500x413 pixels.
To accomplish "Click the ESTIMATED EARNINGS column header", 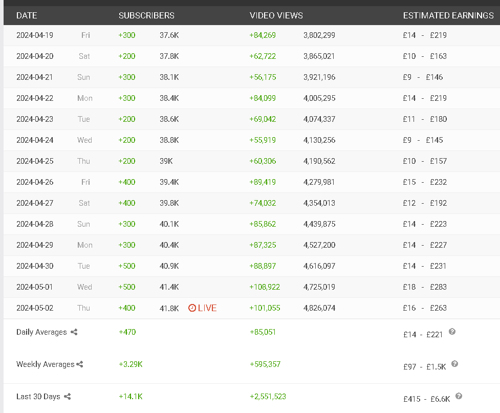I will (x=448, y=15).
